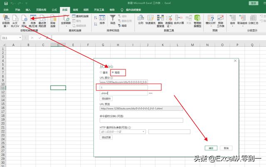266x167 pixels.
Task: Click the Redo arrow in title bar
Action: (x=19, y=3)
